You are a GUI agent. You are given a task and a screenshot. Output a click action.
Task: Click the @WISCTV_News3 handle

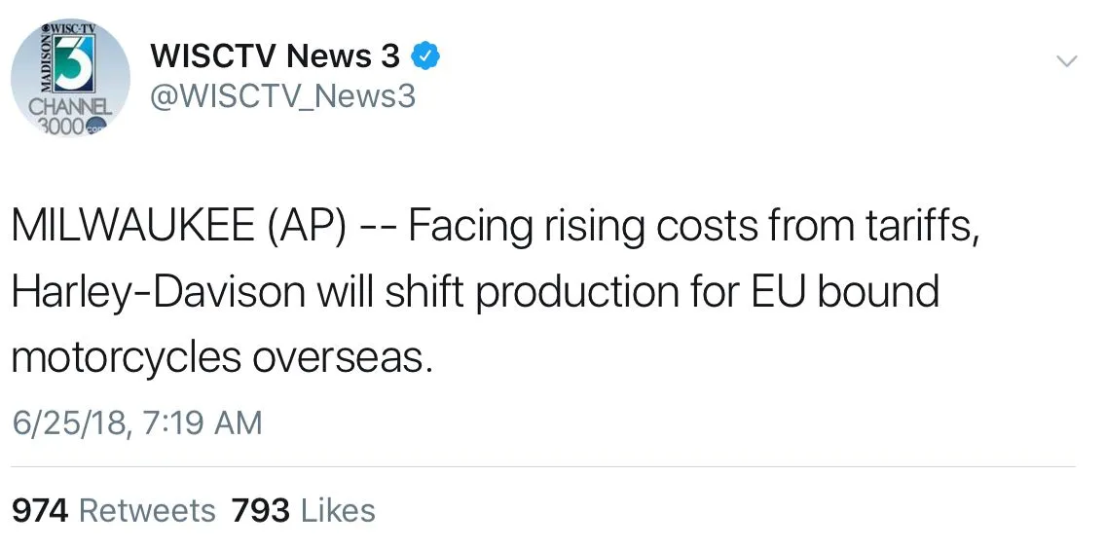coord(282,97)
